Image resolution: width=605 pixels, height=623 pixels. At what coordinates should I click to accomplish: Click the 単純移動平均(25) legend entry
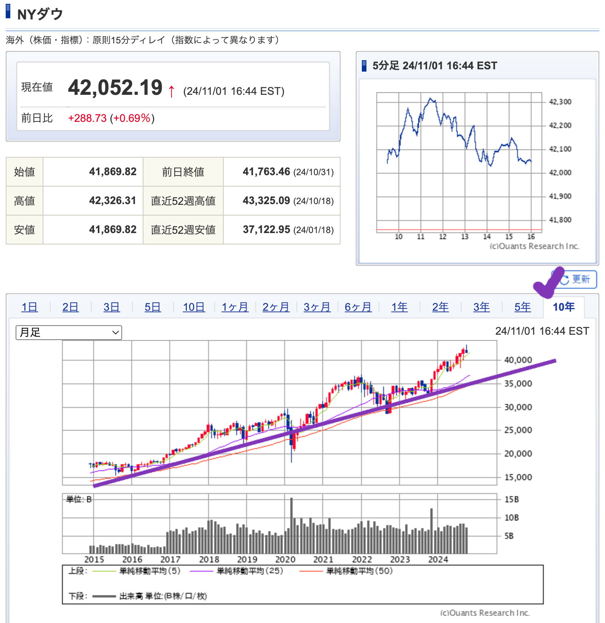click(237, 571)
